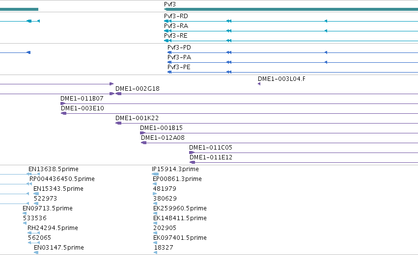Select the DME1-011C05 arrow marker
This screenshot has width=418, height=255.
coord(192,153)
